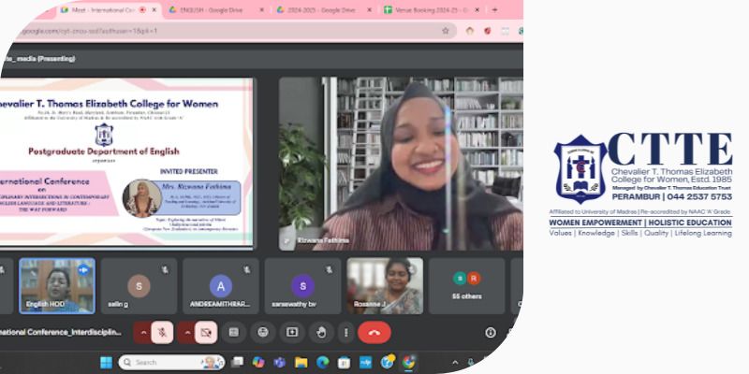
Task: Select selin g participant tile
Action: click(139, 286)
